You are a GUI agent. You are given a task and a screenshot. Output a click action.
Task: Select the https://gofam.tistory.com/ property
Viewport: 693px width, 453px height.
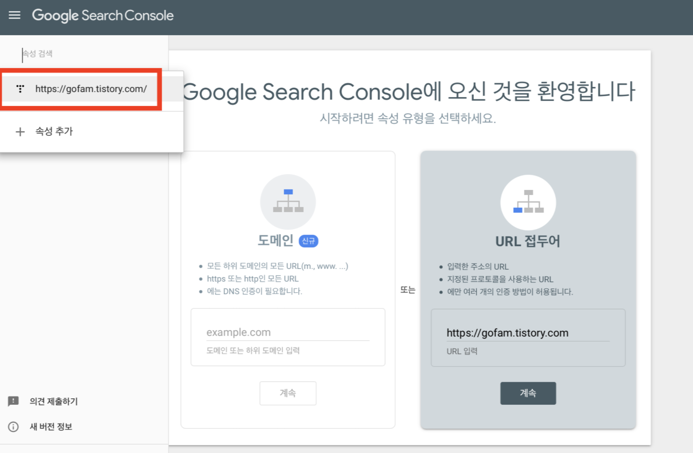coord(92,89)
